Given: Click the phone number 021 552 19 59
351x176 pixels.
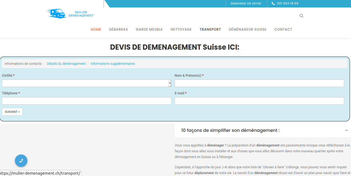Looking at the screenshot, I should coord(287,4).
